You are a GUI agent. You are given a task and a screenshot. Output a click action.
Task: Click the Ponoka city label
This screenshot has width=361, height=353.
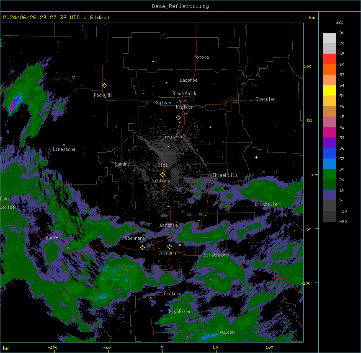pyautogui.click(x=201, y=57)
